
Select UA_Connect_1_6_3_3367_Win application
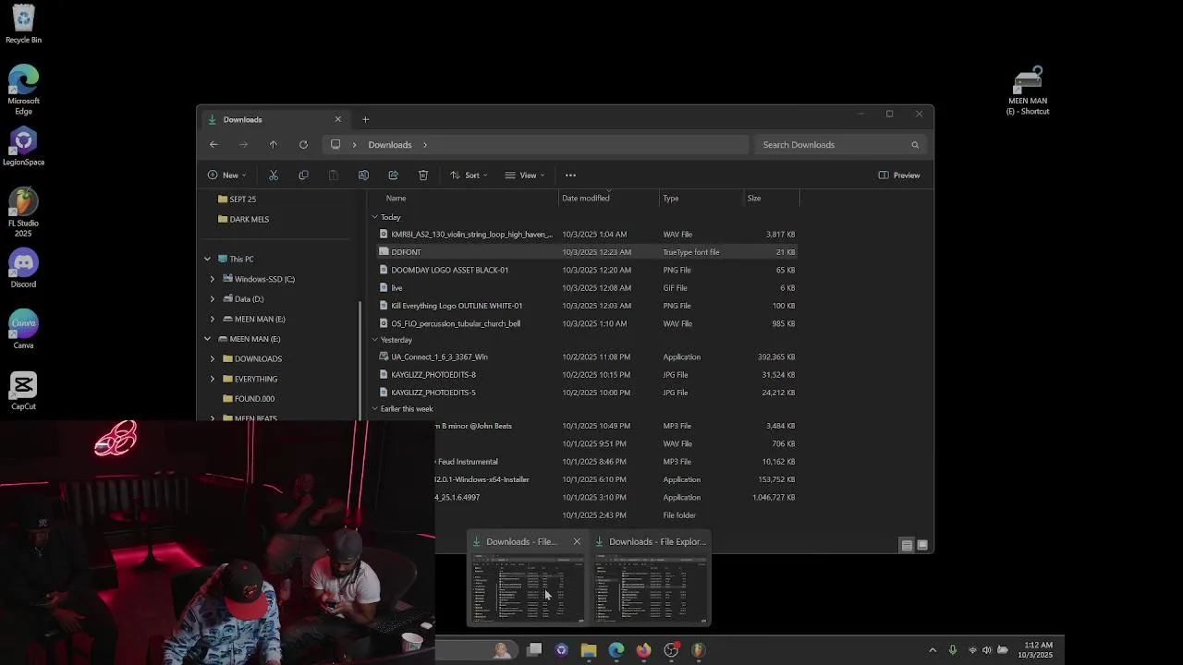[x=587, y=357]
